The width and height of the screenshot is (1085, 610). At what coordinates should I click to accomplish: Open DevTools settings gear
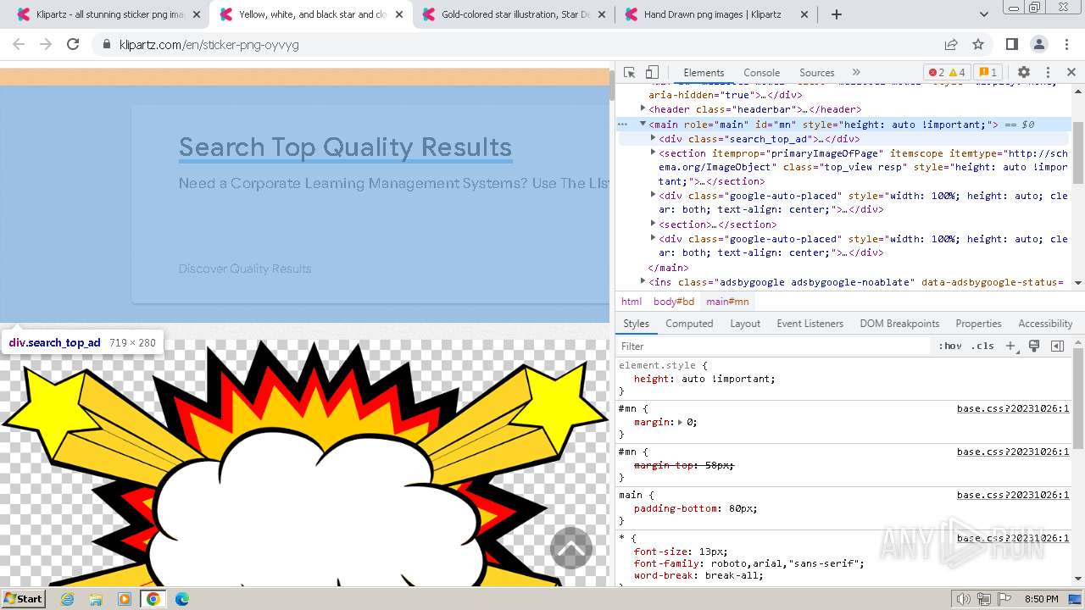click(x=1024, y=73)
